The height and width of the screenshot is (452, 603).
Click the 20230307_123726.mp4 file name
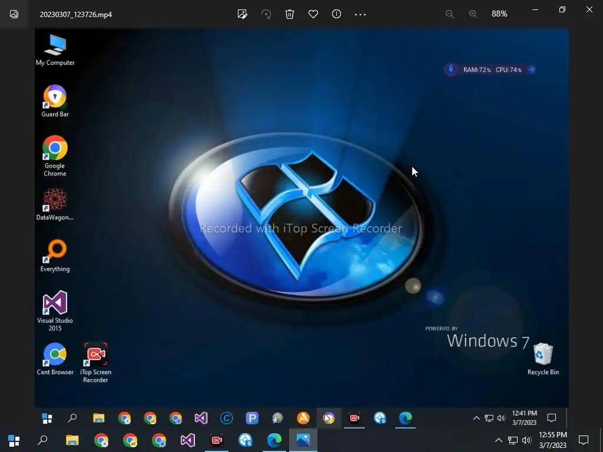pos(76,15)
